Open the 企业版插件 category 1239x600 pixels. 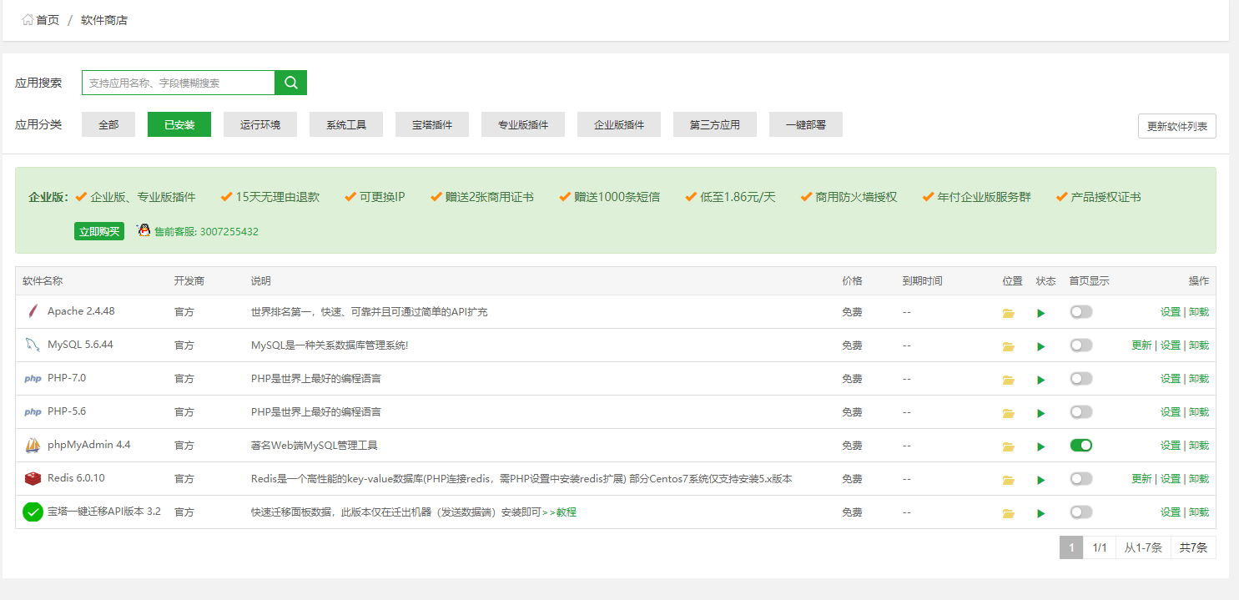pos(619,124)
